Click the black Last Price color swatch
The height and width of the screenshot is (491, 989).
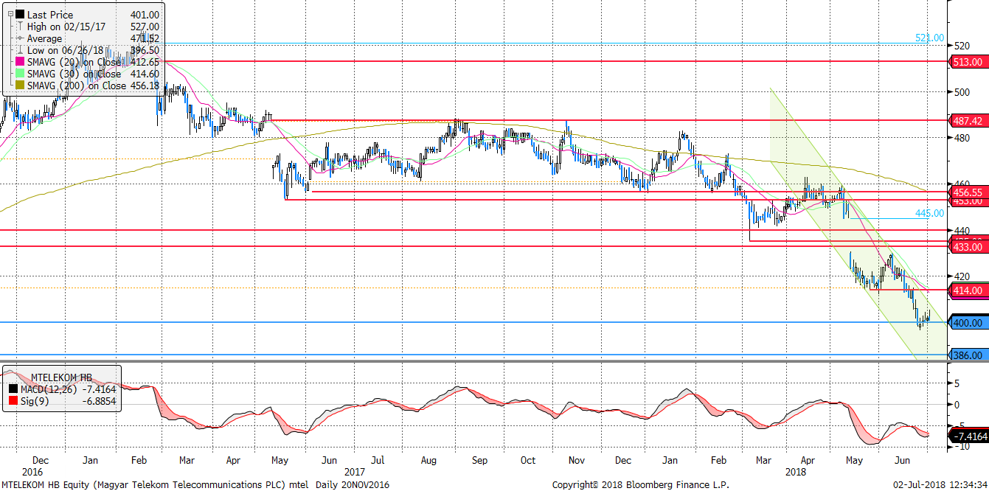coord(19,14)
